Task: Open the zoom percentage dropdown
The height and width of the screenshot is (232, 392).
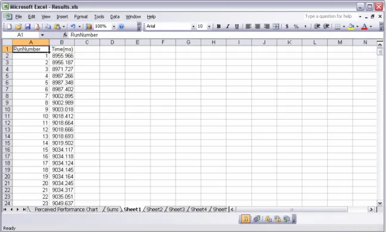Action: point(114,26)
